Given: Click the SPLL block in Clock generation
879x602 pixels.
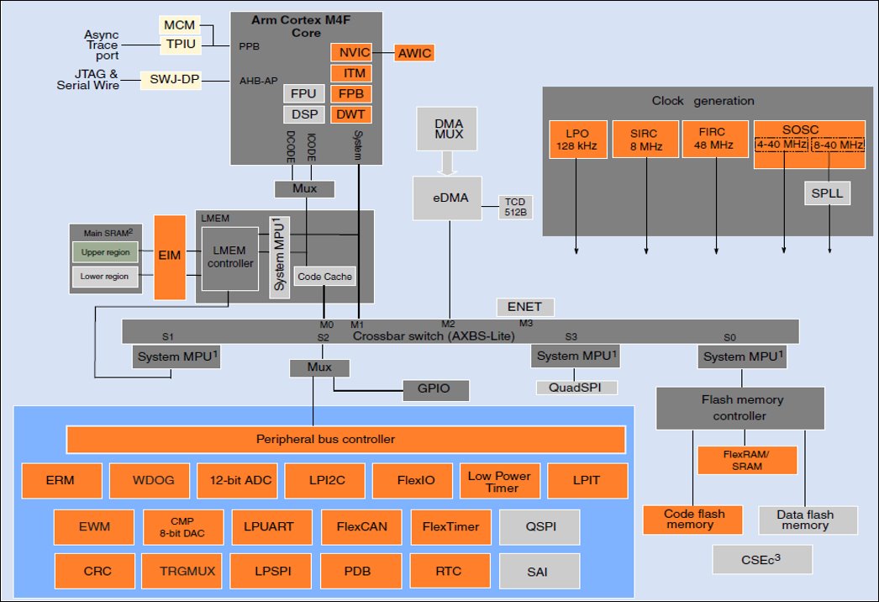Looking at the screenshot, I should [827, 193].
